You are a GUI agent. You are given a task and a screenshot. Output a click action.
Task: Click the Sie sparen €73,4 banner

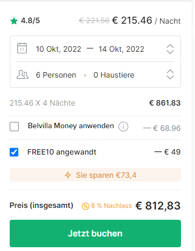pyautogui.click(x=95, y=175)
